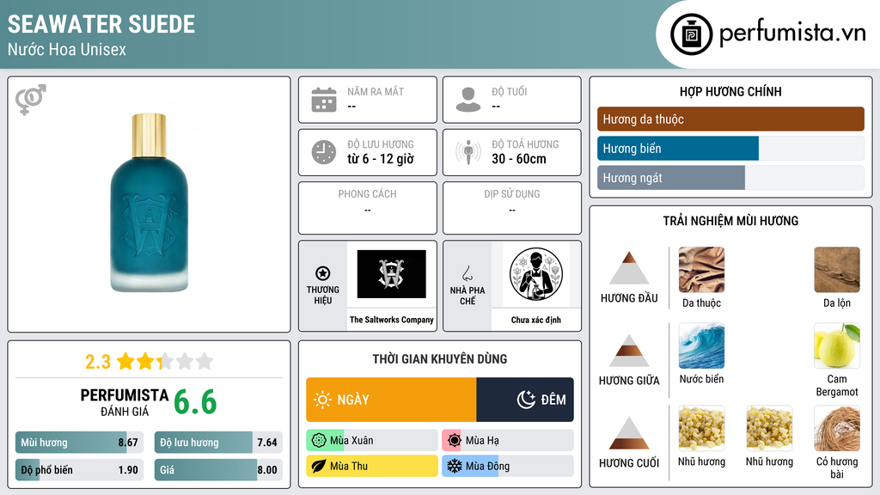Click the sun icon next to Ngày
880x495 pixels.
323,400
